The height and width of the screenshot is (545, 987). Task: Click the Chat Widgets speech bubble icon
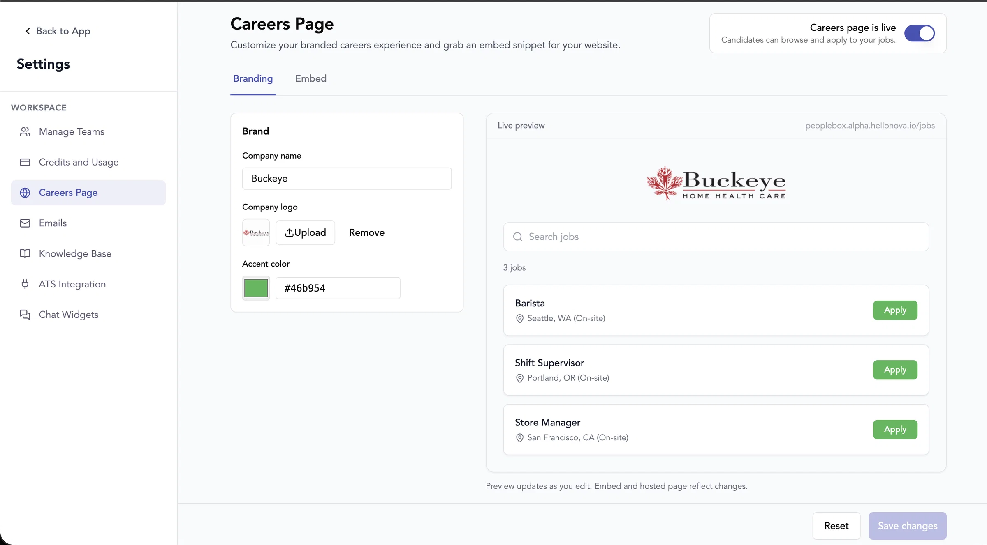coord(25,315)
